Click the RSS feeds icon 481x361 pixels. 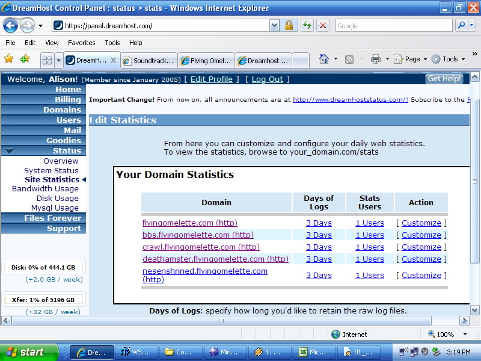coord(349,59)
